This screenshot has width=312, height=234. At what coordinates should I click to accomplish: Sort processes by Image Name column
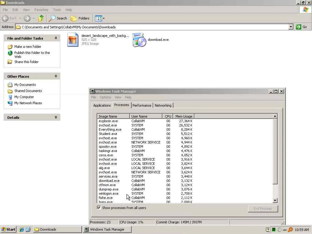[113, 116]
